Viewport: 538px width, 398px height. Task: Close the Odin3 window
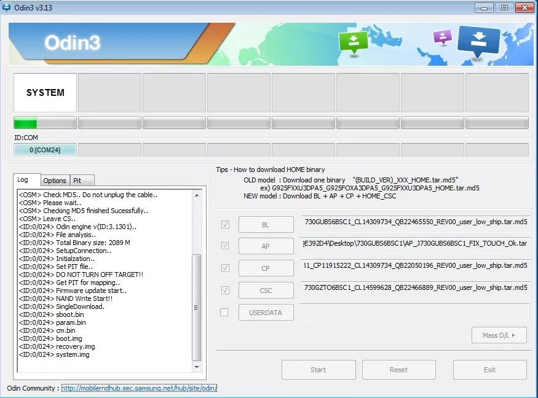524,7
